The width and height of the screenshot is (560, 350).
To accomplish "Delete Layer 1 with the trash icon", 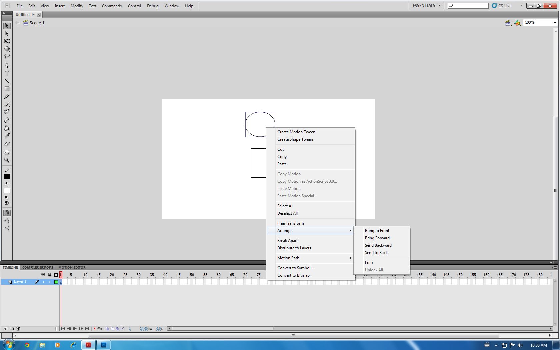I will click(x=18, y=328).
